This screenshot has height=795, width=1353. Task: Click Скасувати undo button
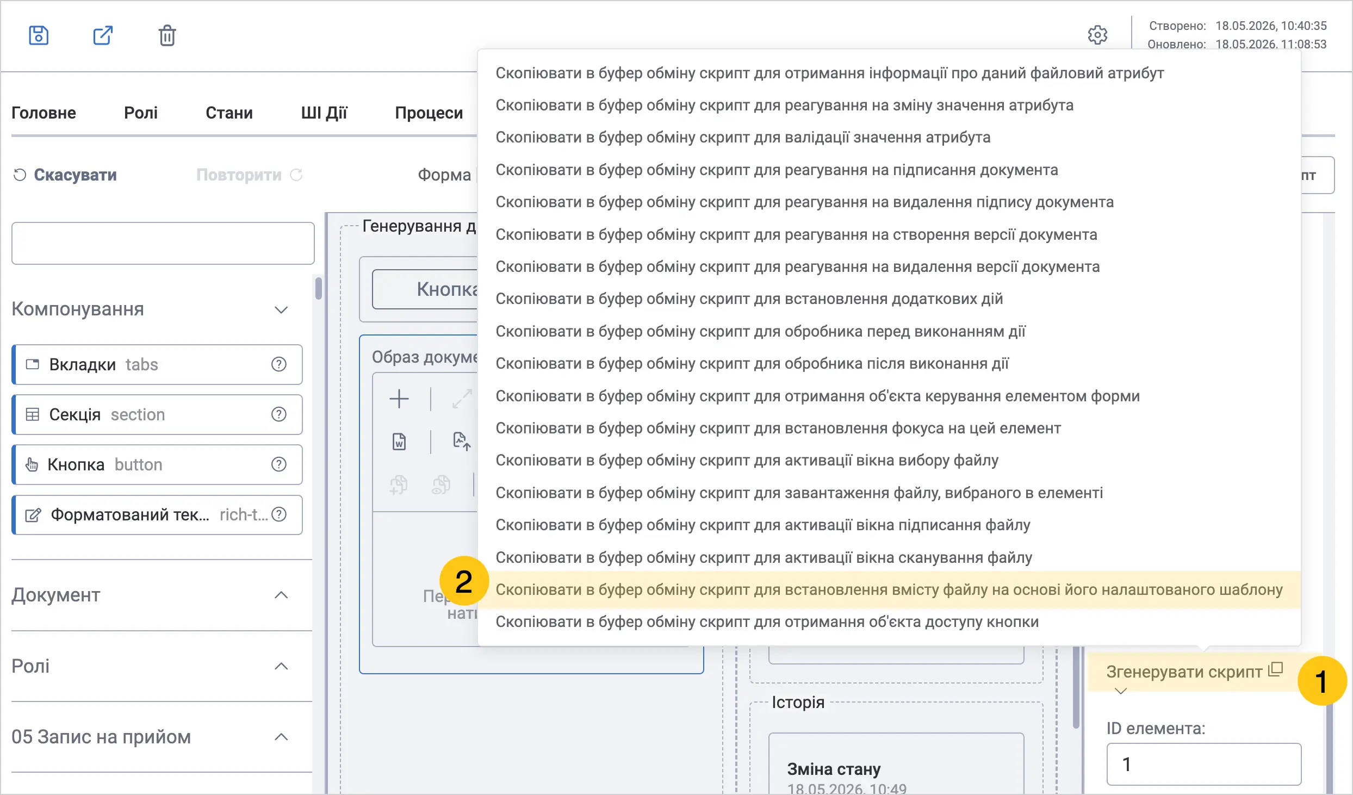65,175
